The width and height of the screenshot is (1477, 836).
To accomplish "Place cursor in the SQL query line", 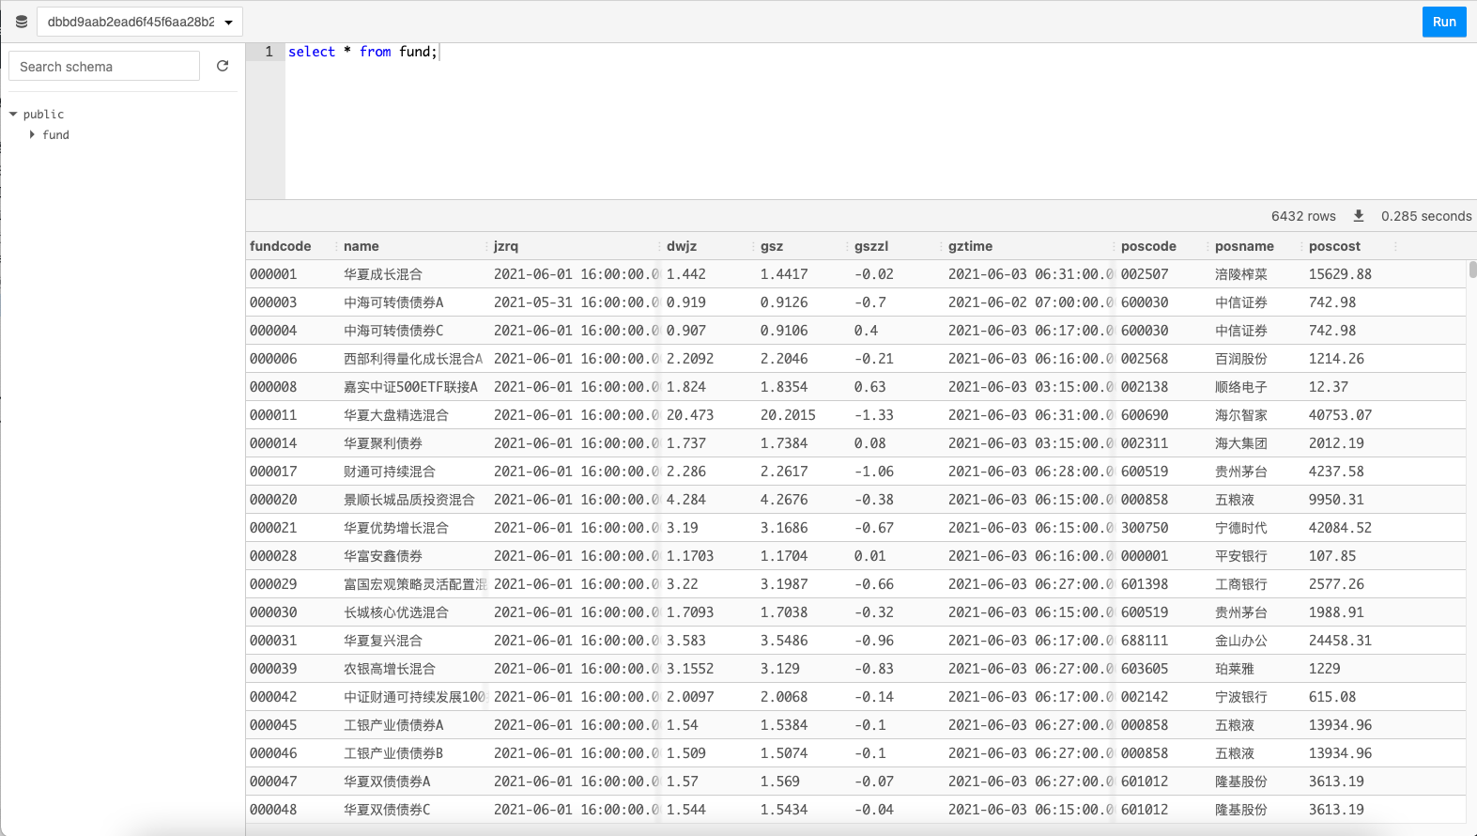I will 362,52.
